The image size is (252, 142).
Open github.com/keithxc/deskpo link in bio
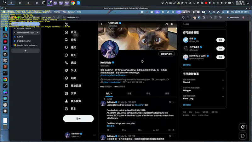coord(113,75)
